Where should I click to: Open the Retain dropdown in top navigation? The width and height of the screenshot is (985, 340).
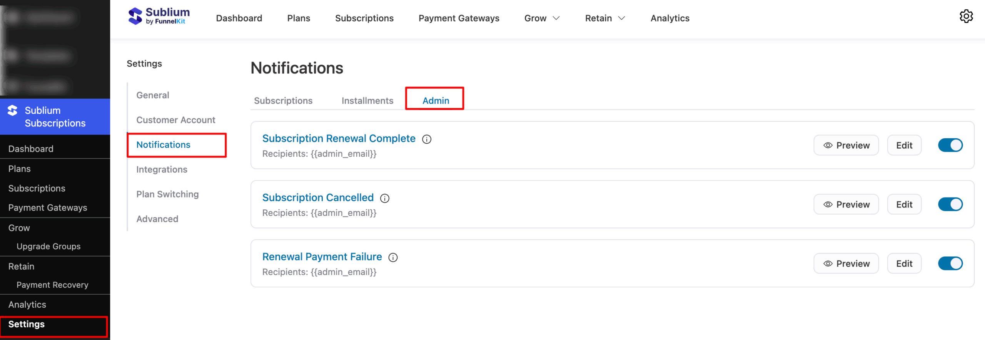604,18
